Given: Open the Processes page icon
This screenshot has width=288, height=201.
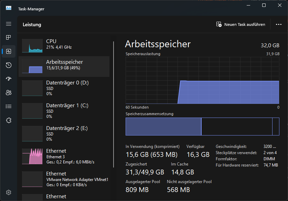Looking at the screenshot, I should (x=9, y=37).
